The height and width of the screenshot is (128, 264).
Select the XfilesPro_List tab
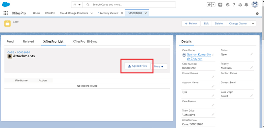[53, 41]
